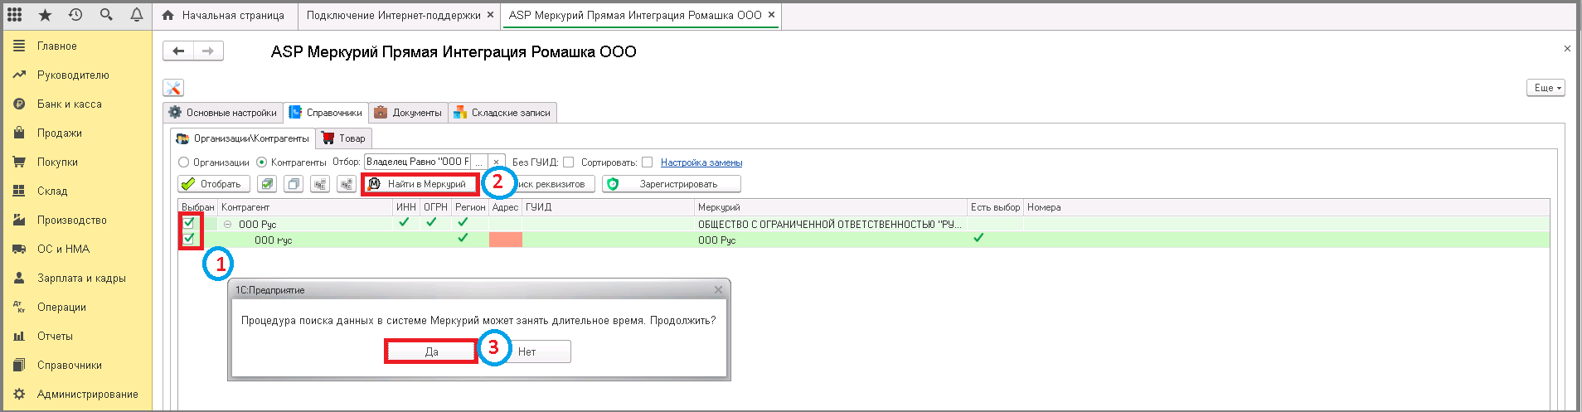
Task: Open the Основные настройки tab
Action: [x=223, y=113]
